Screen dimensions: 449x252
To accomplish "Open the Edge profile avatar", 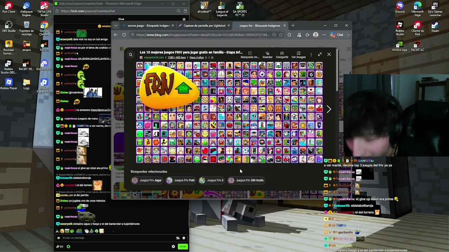I will click(x=316, y=35).
